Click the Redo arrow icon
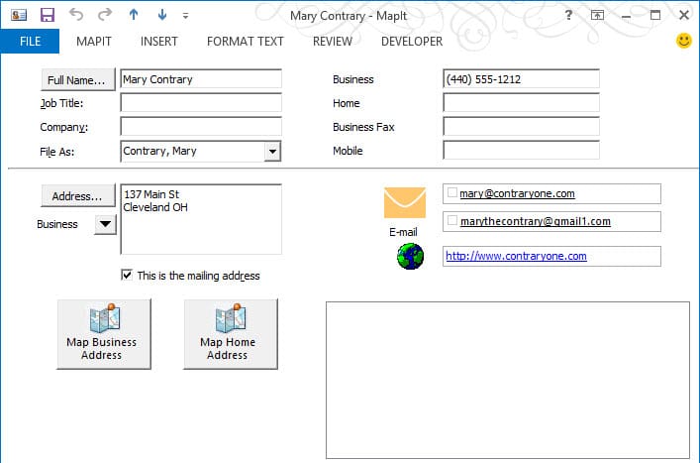The image size is (700, 463). [105, 15]
